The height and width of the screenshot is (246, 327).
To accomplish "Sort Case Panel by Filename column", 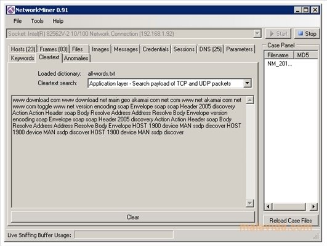I will pos(279,55).
